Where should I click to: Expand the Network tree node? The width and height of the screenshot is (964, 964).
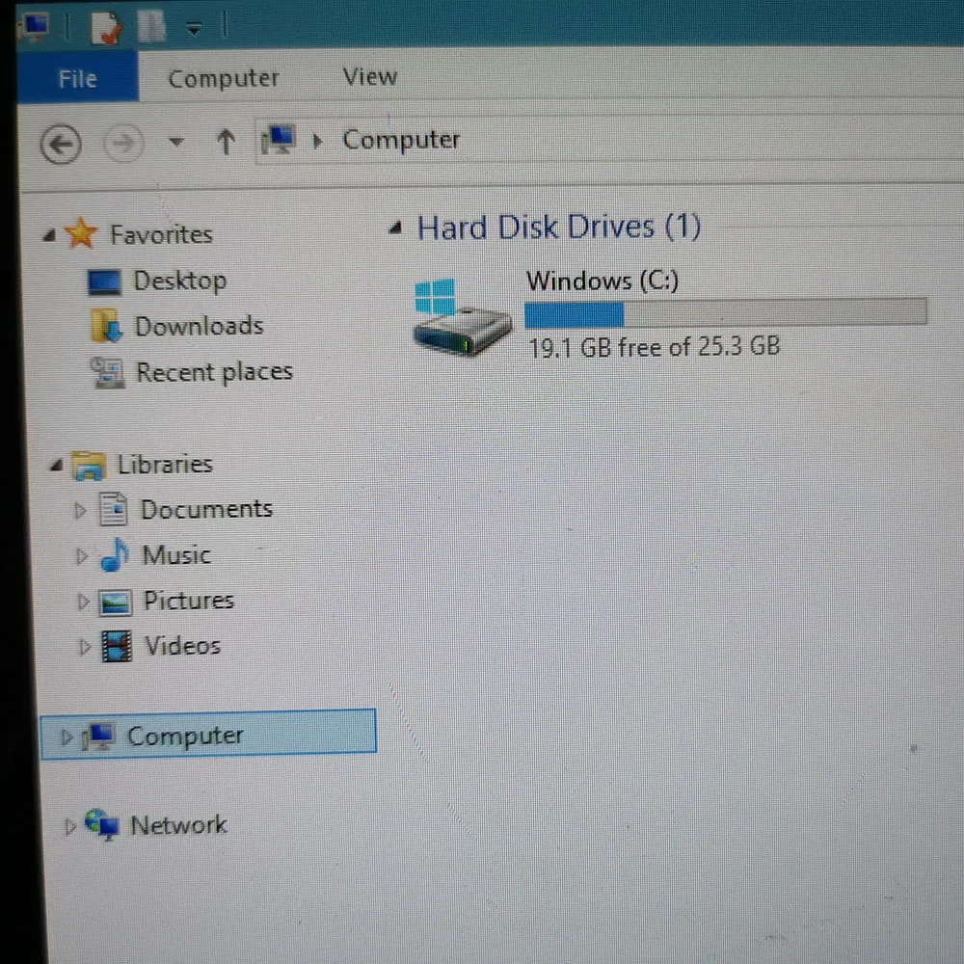70,827
